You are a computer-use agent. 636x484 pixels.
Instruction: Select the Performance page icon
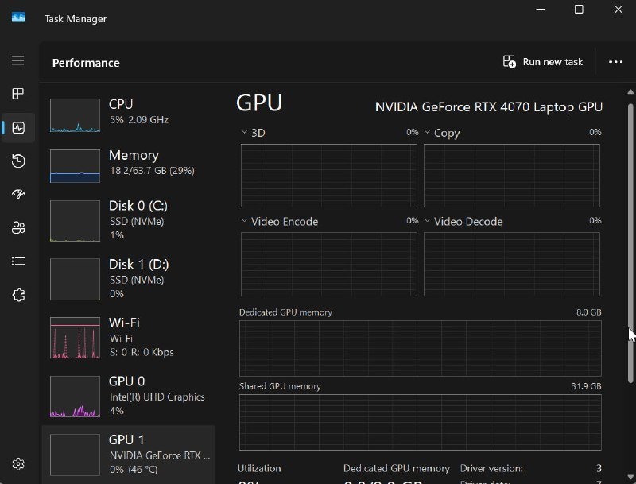(x=17, y=128)
